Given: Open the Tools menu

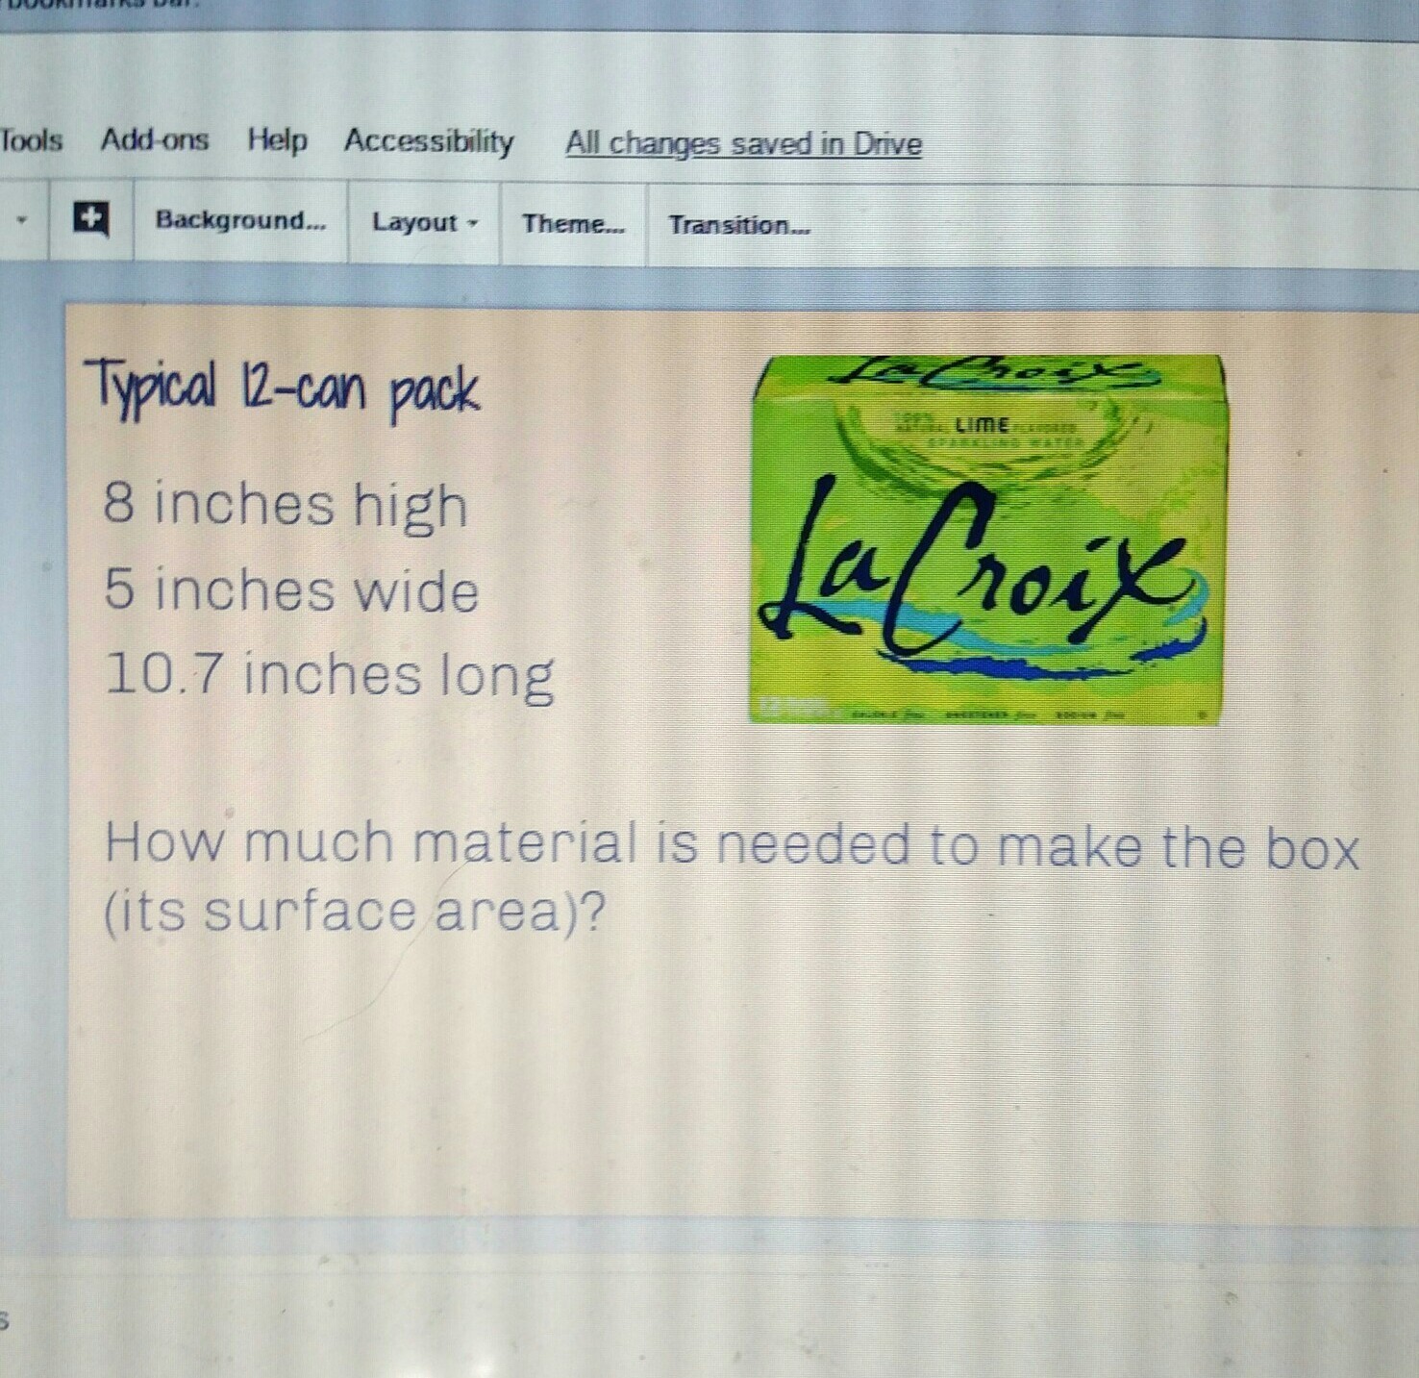Looking at the screenshot, I should 31,139.
